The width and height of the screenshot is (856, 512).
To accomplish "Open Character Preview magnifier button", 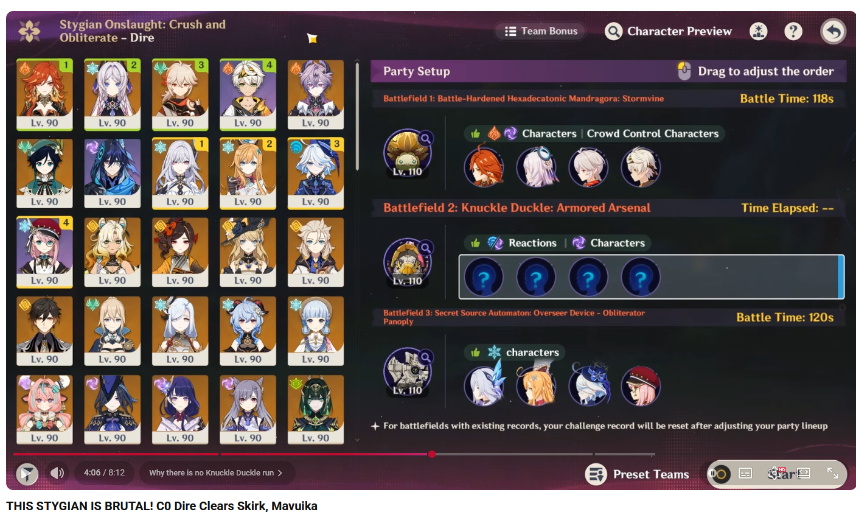I will tap(669, 31).
